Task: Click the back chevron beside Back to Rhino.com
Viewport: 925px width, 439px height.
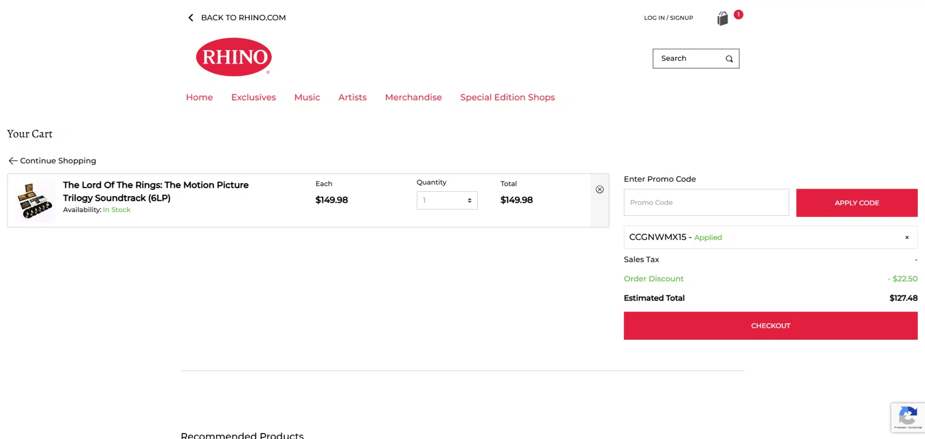Action: (x=191, y=18)
